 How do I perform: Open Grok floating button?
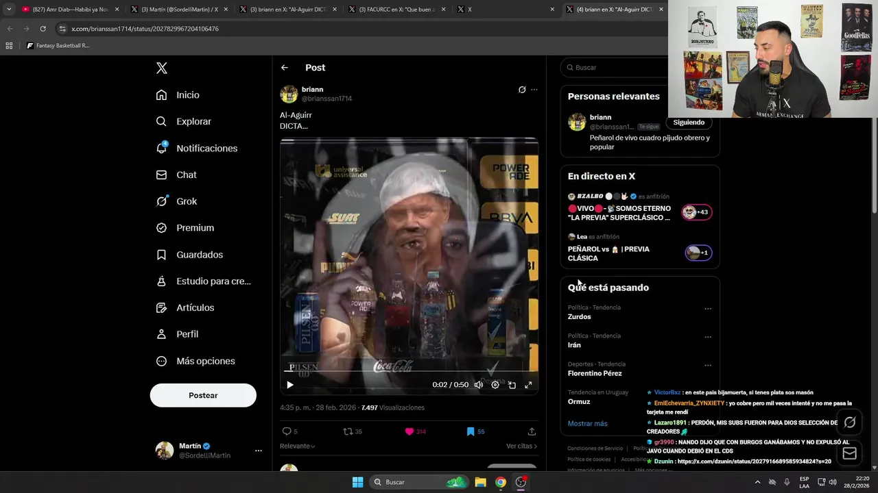pos(850,422)
